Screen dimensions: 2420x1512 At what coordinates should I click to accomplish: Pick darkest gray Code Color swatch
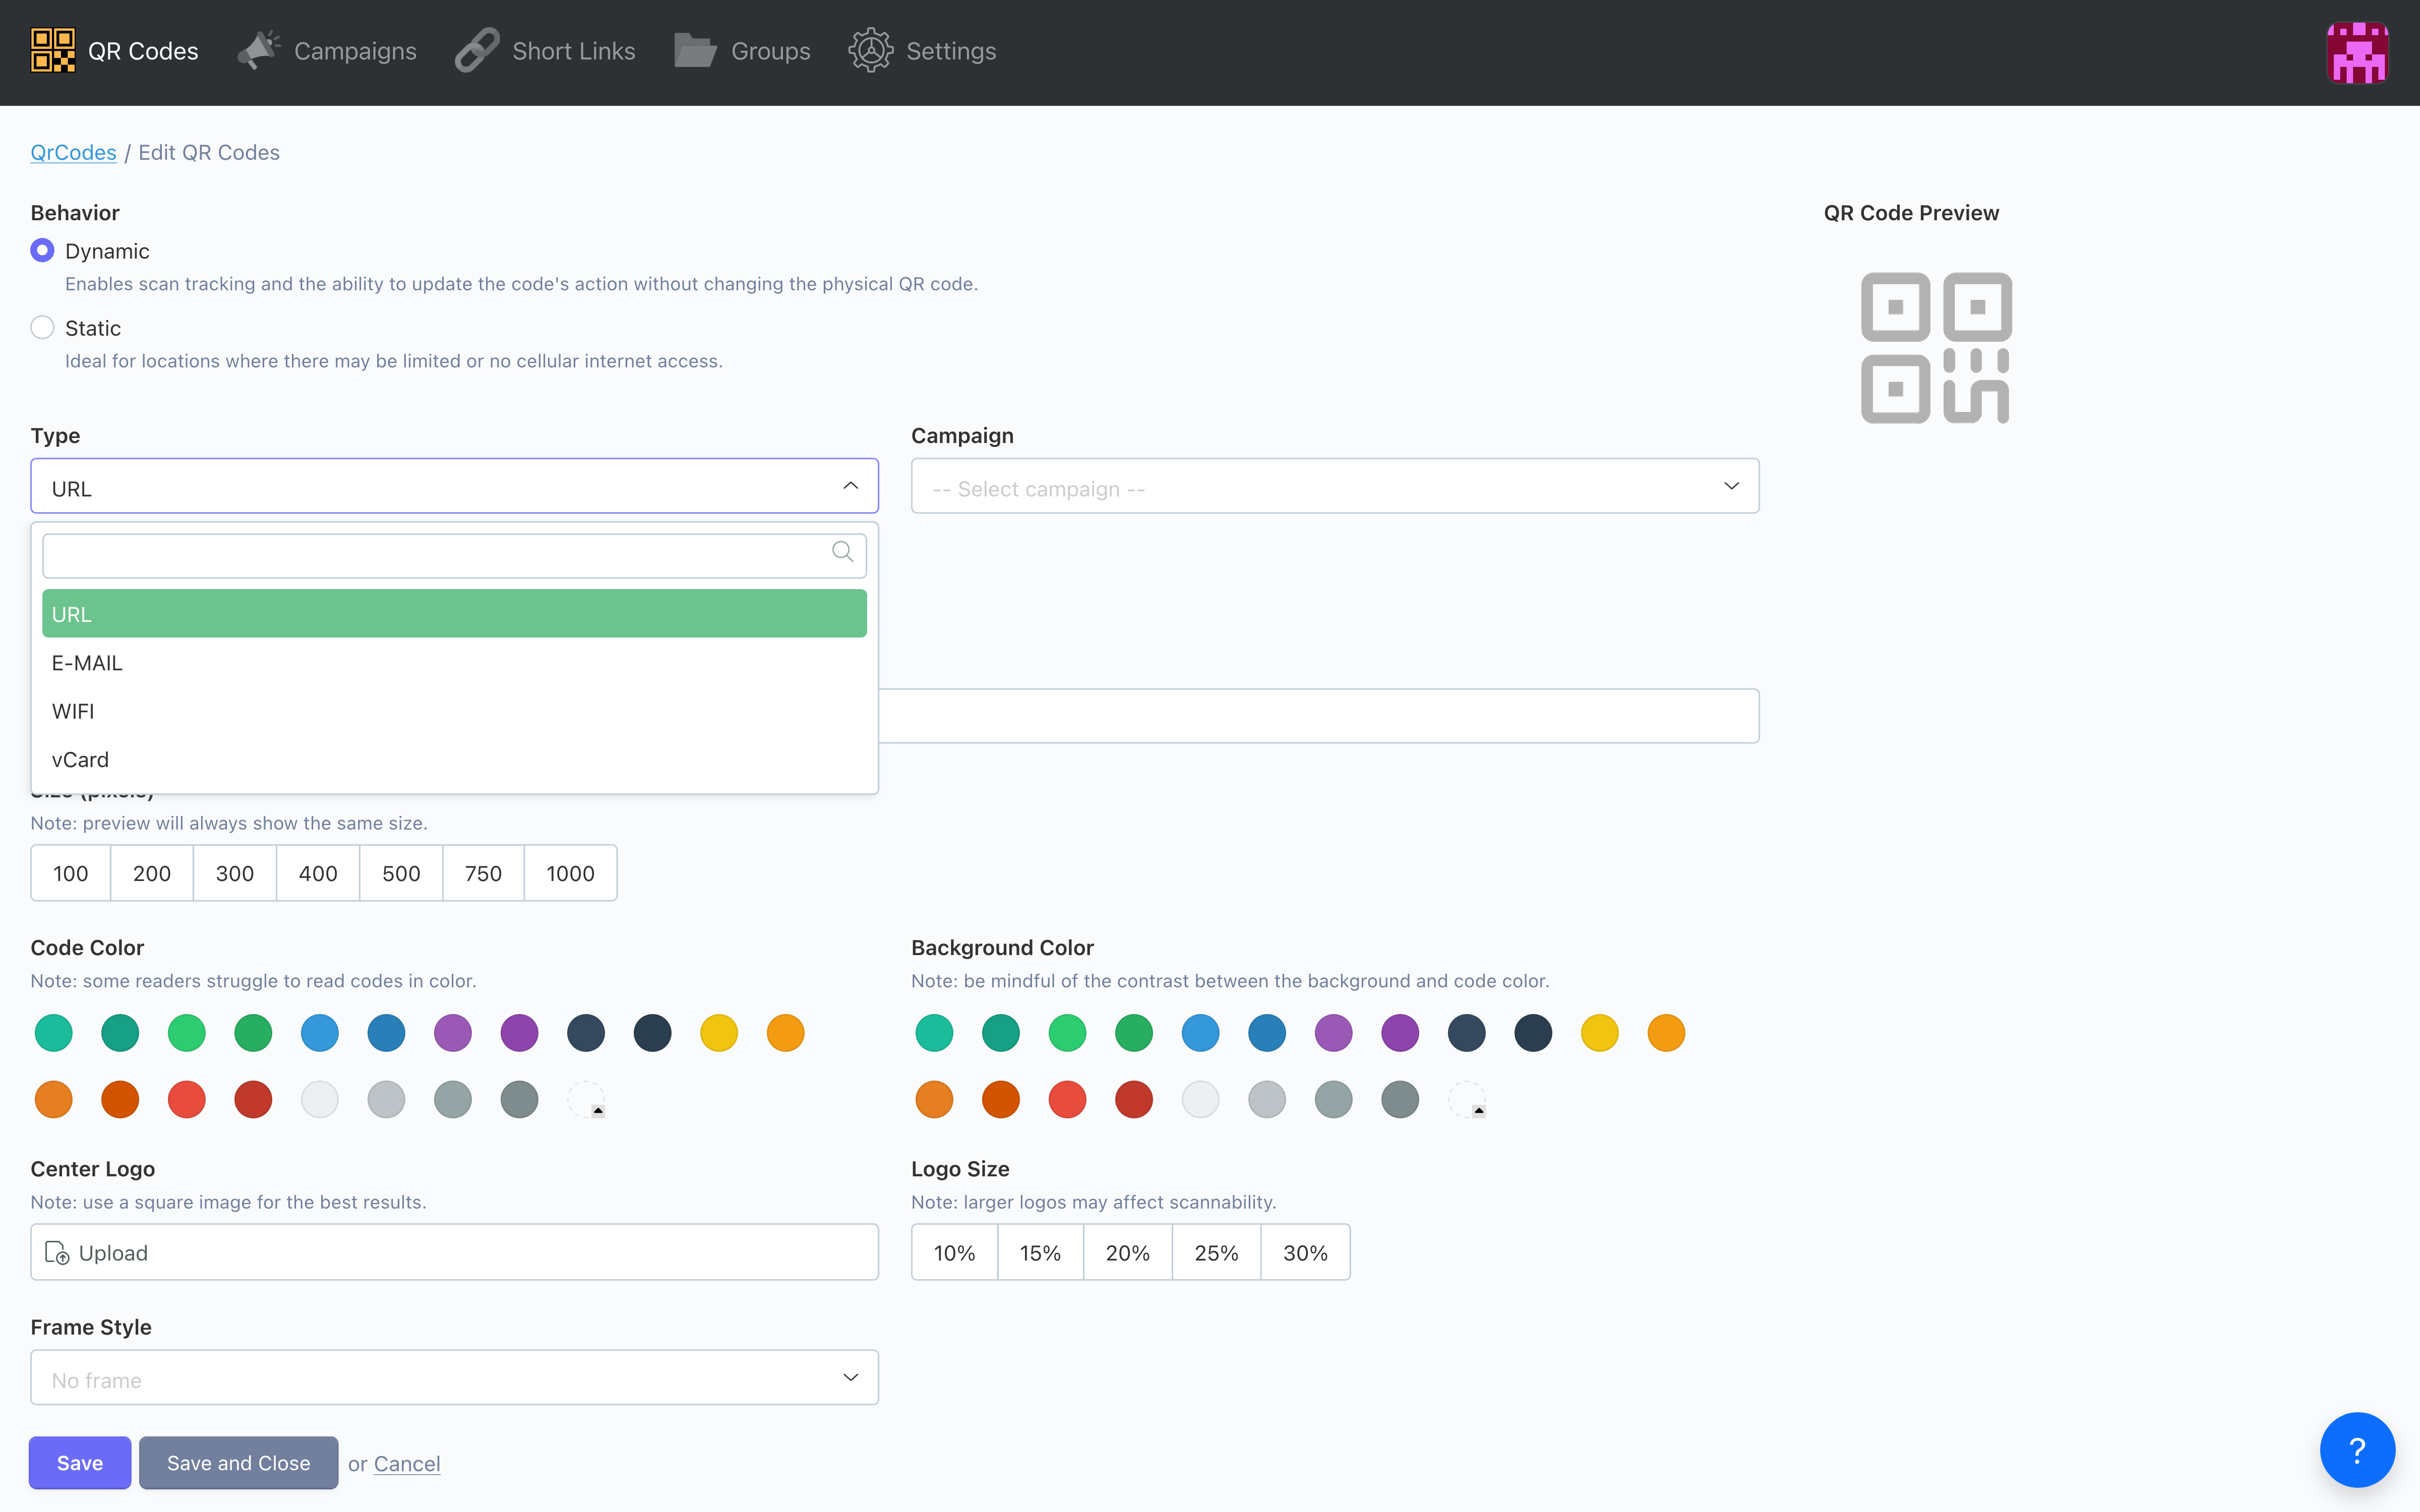point(519,1099)
